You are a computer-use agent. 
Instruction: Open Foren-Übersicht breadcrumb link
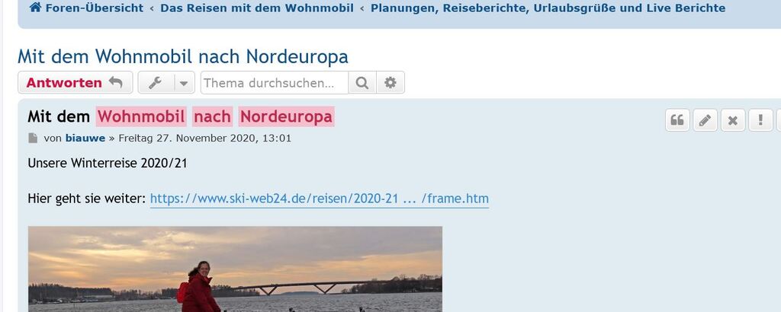click(94, 8)
